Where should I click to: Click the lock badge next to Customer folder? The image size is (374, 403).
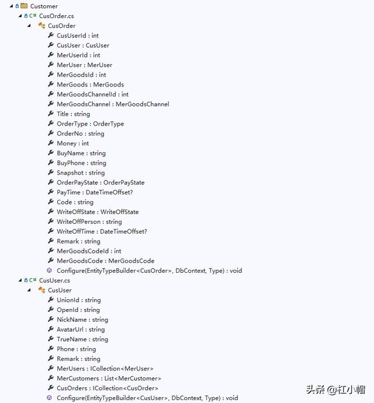click(17, 6)
